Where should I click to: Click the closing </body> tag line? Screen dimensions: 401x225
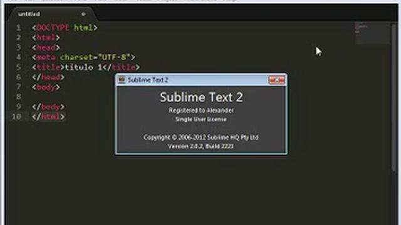48,107
